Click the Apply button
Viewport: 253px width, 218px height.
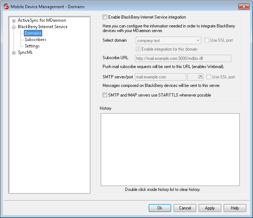pyautogui.click(x=210, y=208)
